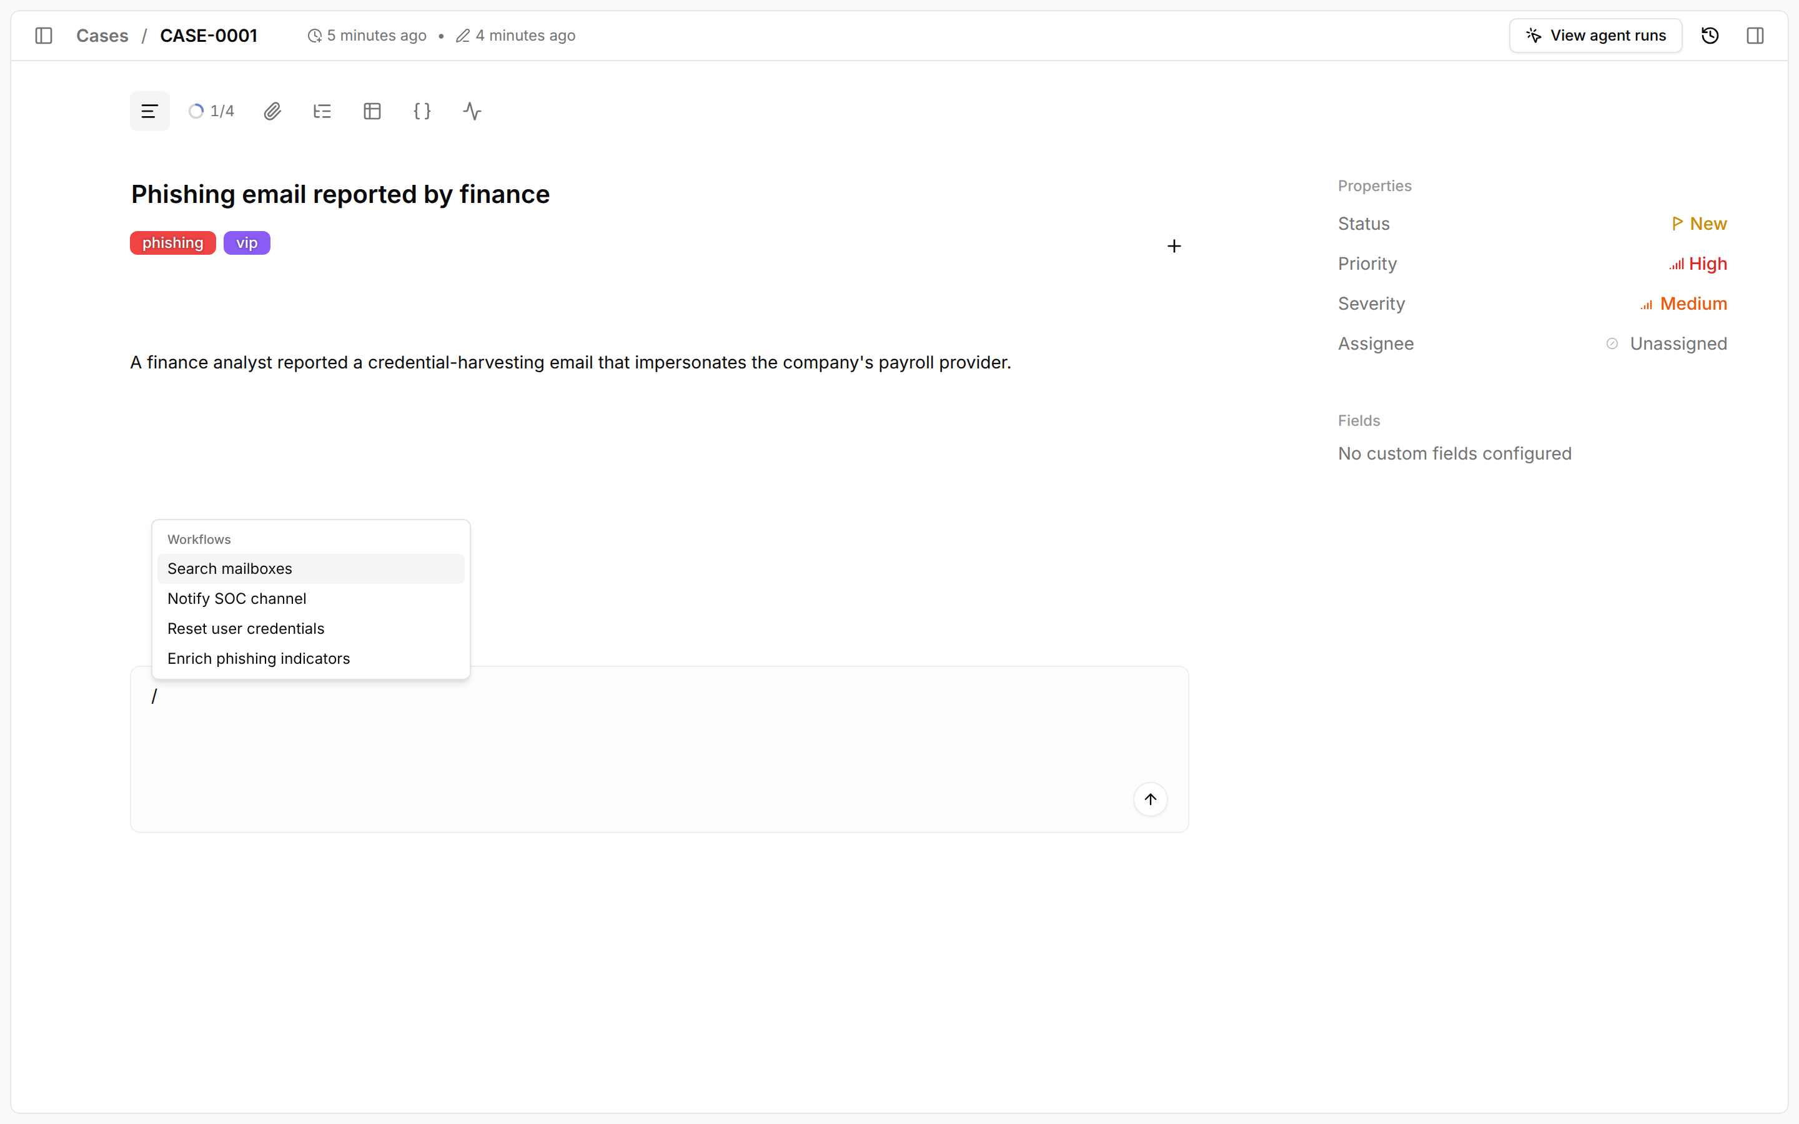Toggle the right side panel icon

[x=1755, y=36]
